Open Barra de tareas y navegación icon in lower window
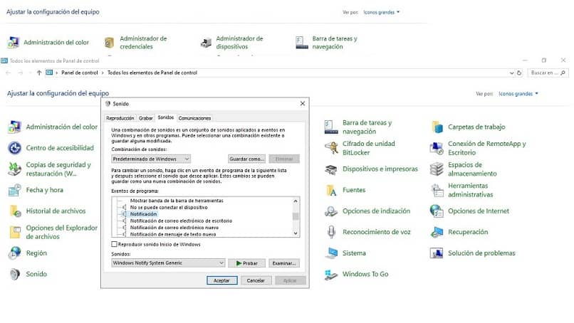 pos(331,127)
